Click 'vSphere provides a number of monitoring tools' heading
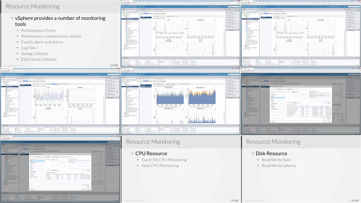This screenshot has width=361, height=203. [60, 21]
